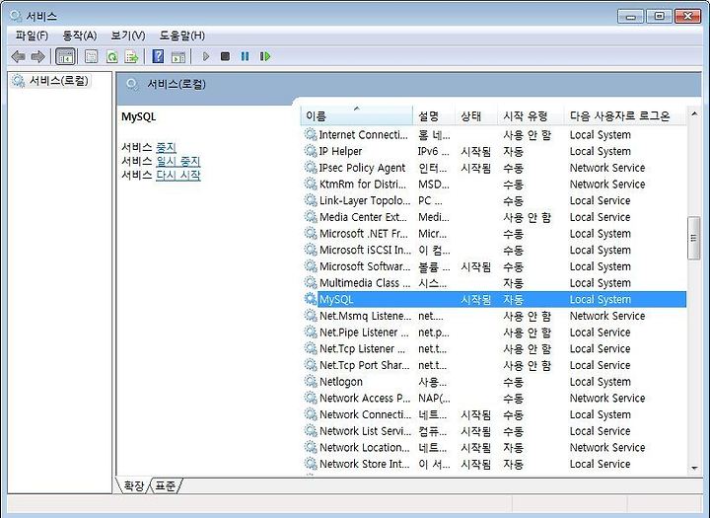Click the Back arrow in toolbar
Viewport: 710px width, 518px height.
(x=18, y=56)
